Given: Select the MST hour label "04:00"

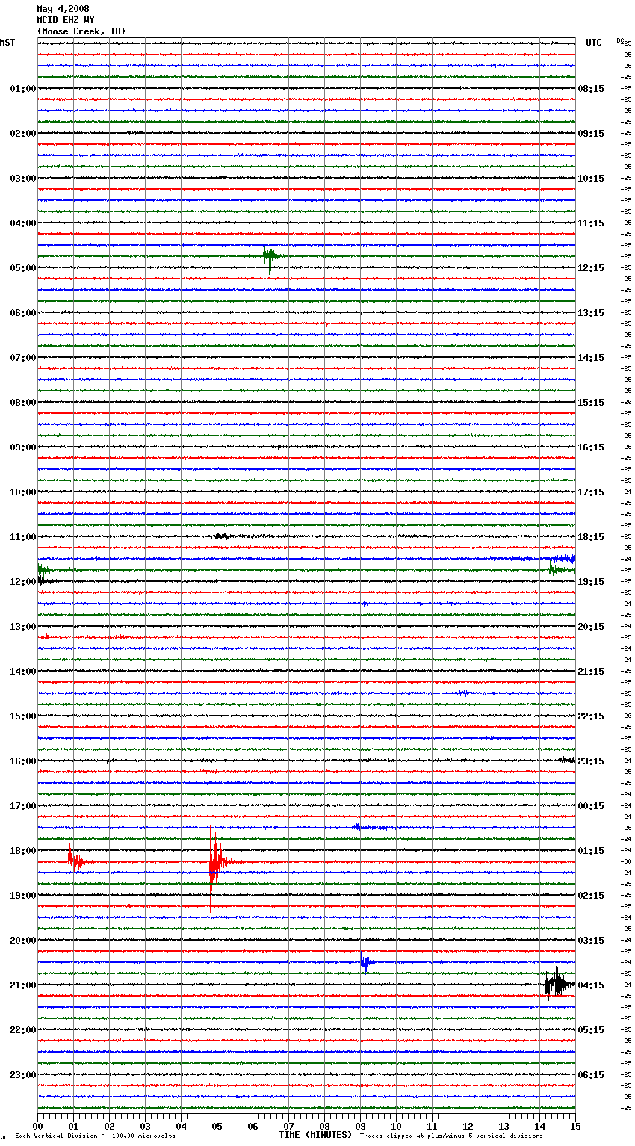Looking at the screenshot, I should (23, 223).
